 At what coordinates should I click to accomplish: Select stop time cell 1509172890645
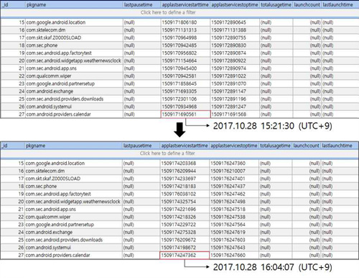point(235,22)
